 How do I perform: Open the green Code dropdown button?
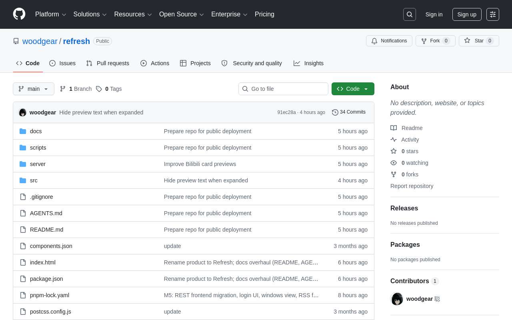click(353, 89)
